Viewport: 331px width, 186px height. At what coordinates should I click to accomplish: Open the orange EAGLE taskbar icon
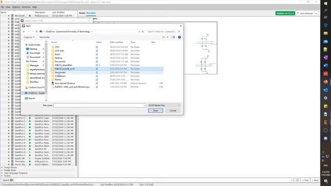click(325, 122)
